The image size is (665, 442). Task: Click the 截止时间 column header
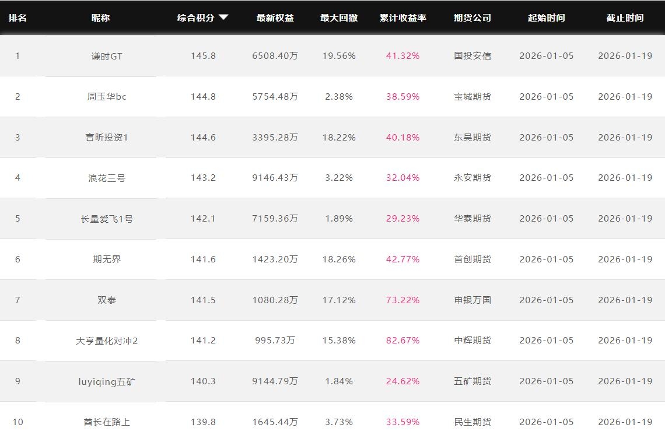point(625,17)
